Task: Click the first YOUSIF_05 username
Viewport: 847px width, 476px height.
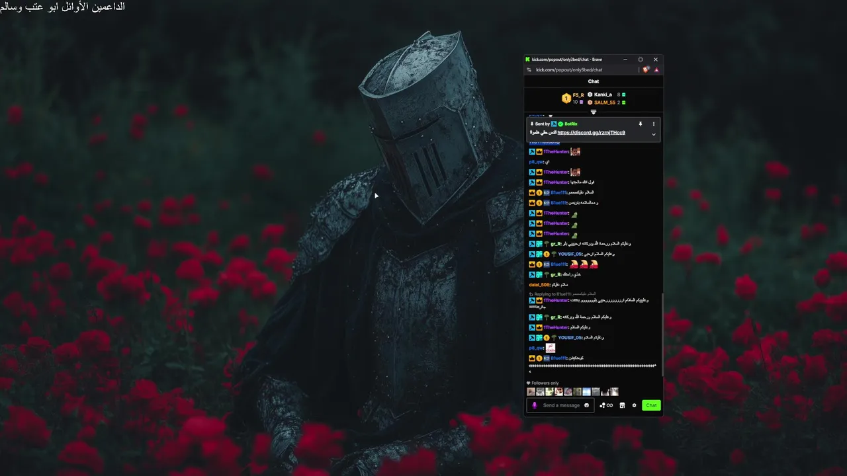Action: pos(570,254)
